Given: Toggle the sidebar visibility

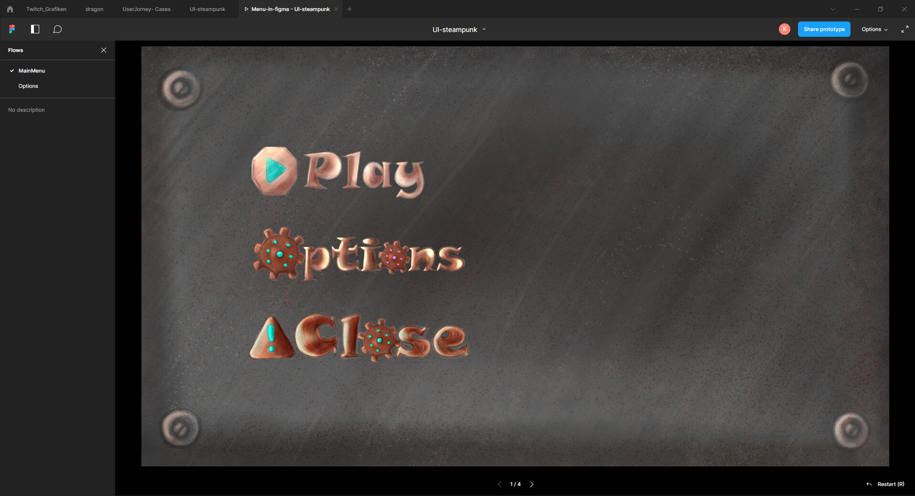Looking at the screenshot, I should coord(35,29).
